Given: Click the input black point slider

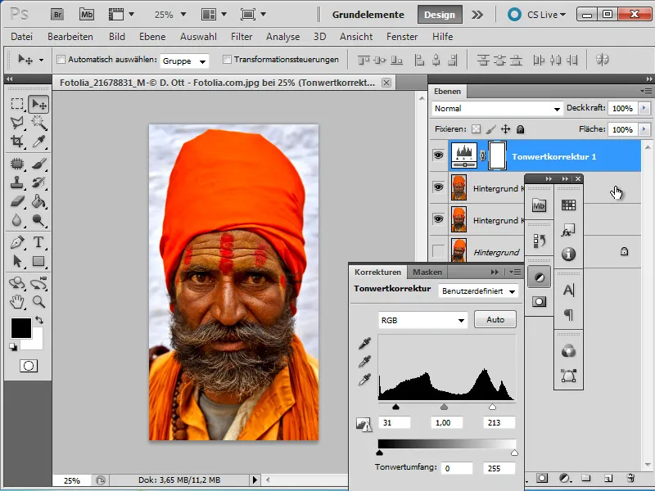Looking at the screenshot, I should click(395, 407).
